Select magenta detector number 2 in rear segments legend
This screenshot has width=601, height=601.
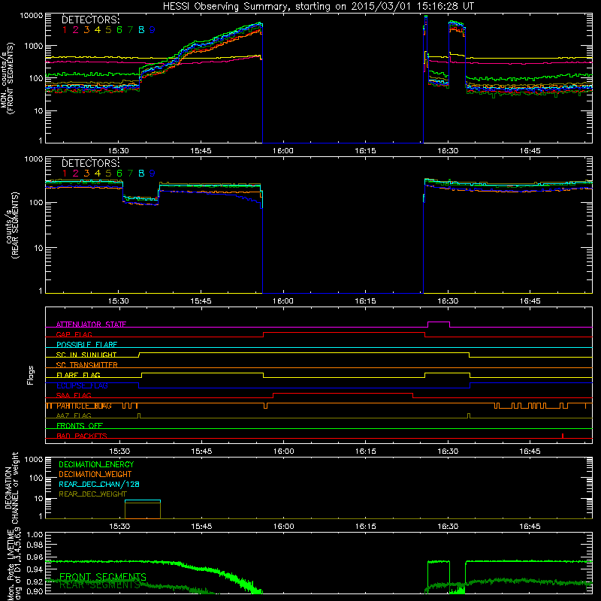pyautogui.click(x=76, y=174)
